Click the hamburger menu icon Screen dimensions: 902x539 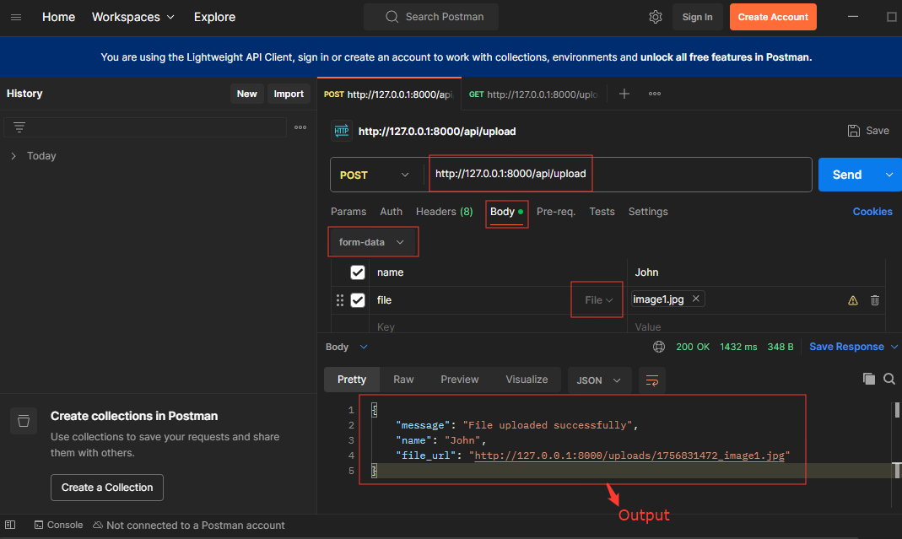point(16,17)
